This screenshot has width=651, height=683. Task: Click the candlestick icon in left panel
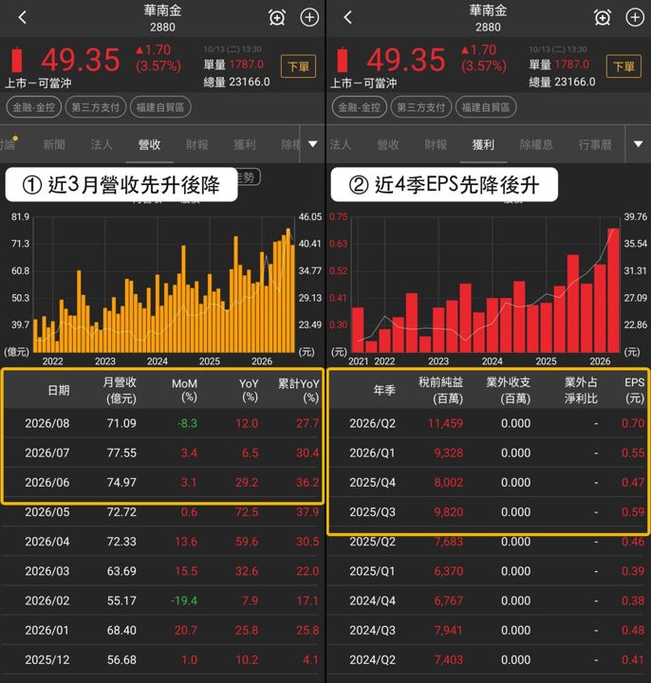(x=17, y=59)
